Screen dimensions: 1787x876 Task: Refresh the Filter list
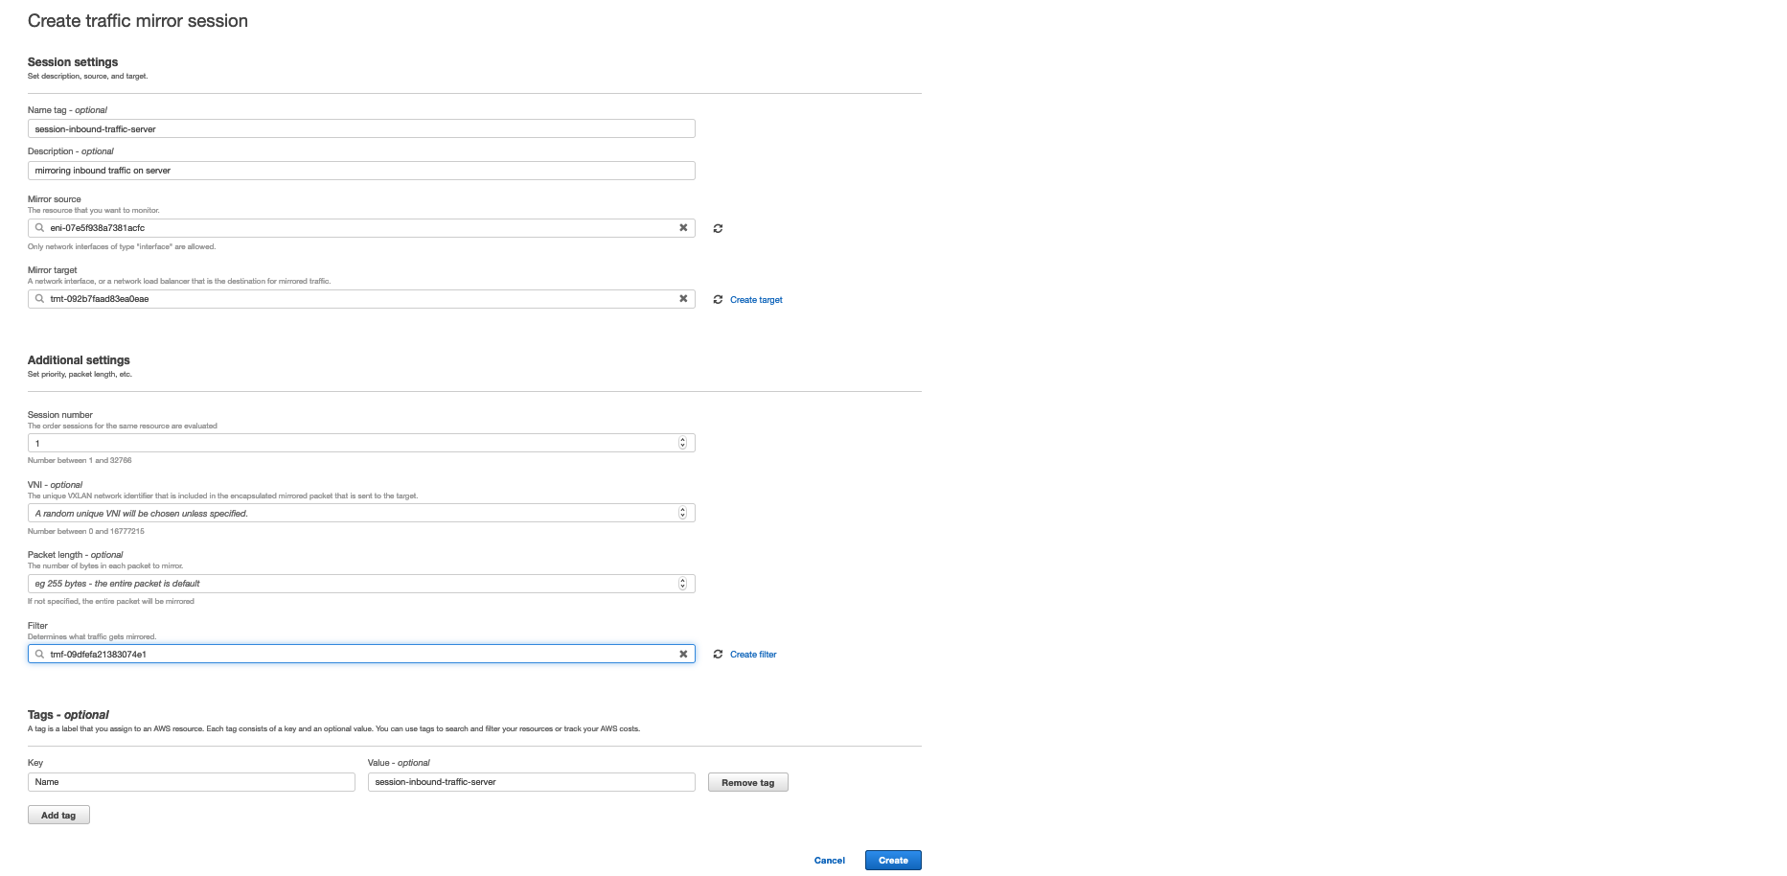coord(718,655)
